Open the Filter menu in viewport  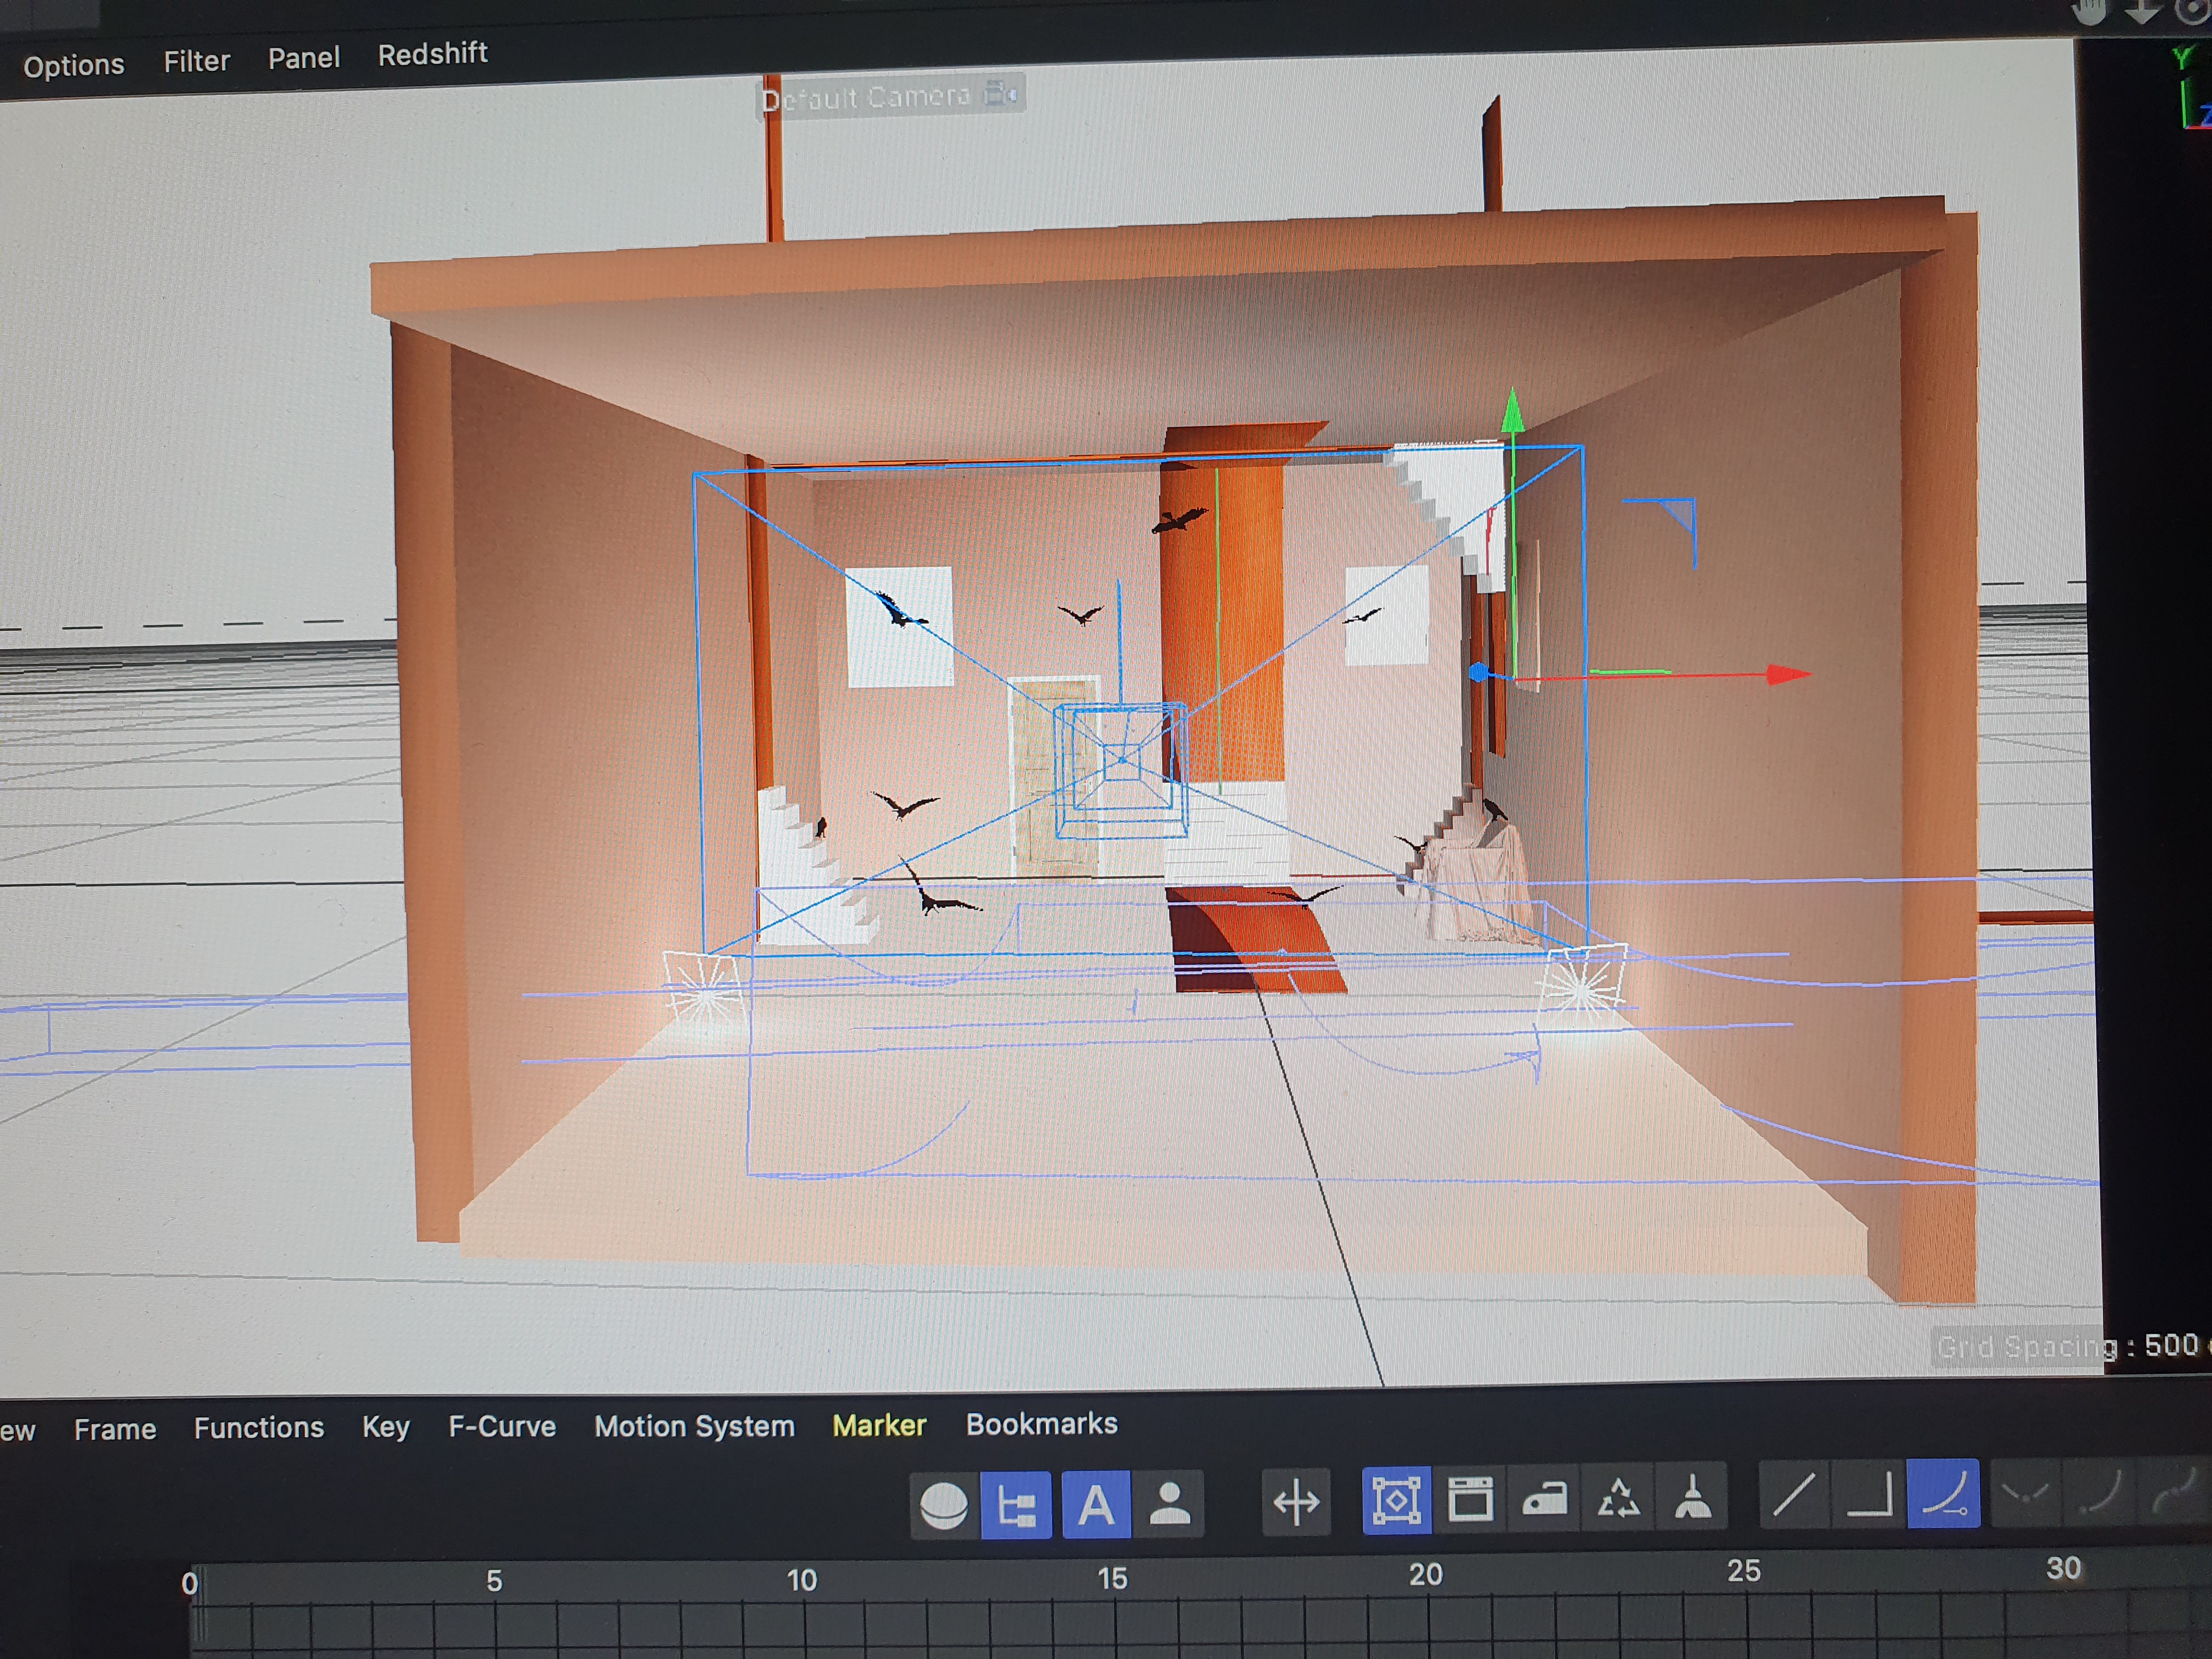pos(196,62)
